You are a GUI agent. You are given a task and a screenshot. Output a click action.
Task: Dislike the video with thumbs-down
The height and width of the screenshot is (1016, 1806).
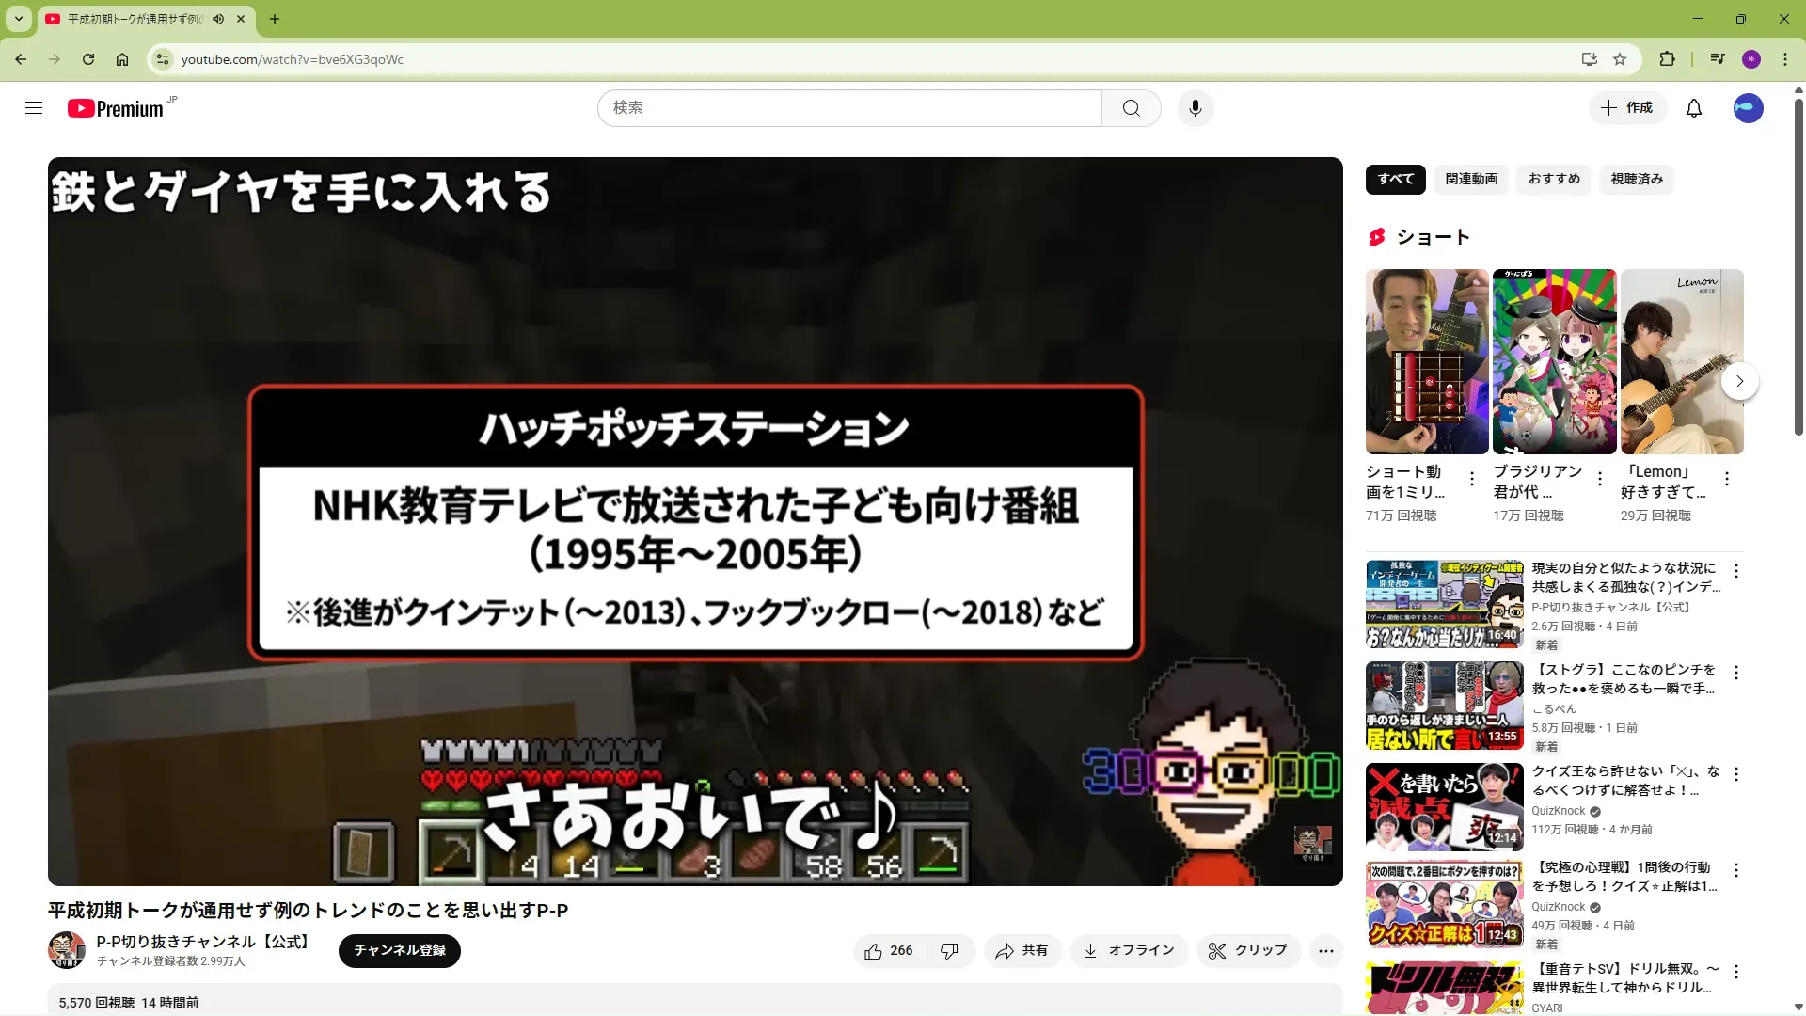(949, 951)
